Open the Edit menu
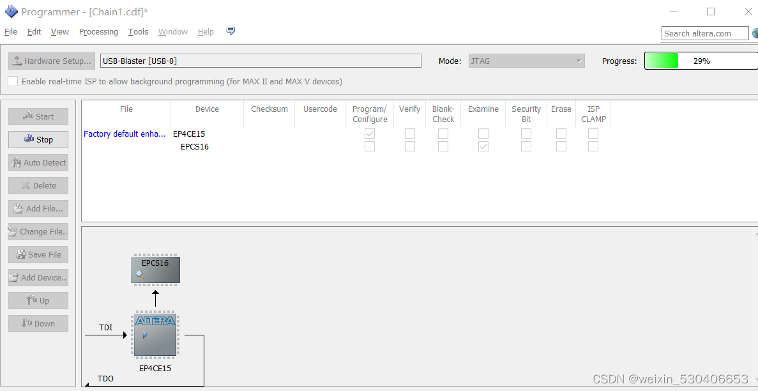Viewport: 758px width, 391px height. point(34,31)
